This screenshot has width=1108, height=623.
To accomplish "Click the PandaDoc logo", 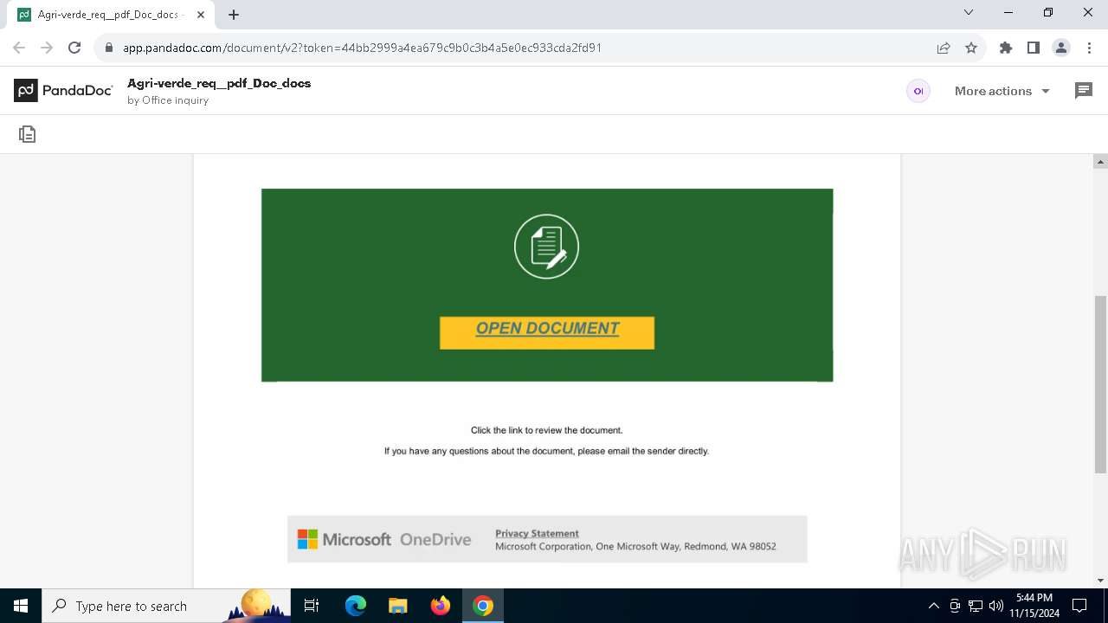I will 63,90.
